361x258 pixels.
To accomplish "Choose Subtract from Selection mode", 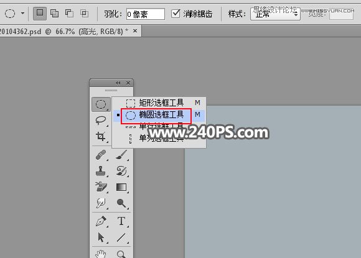I will (x=69, y=13).
